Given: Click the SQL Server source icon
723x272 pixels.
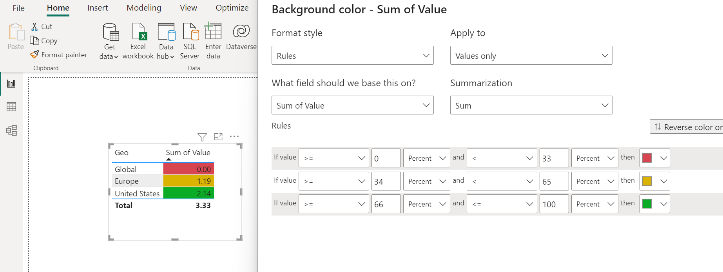Looking at the screenshot, I should [x=190, y=32].
